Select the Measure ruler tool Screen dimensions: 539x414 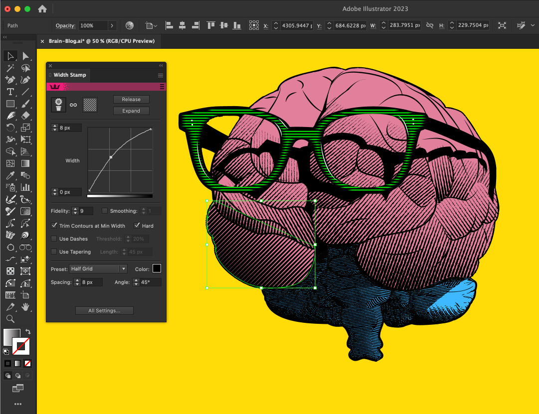click(x=10, y=295)
